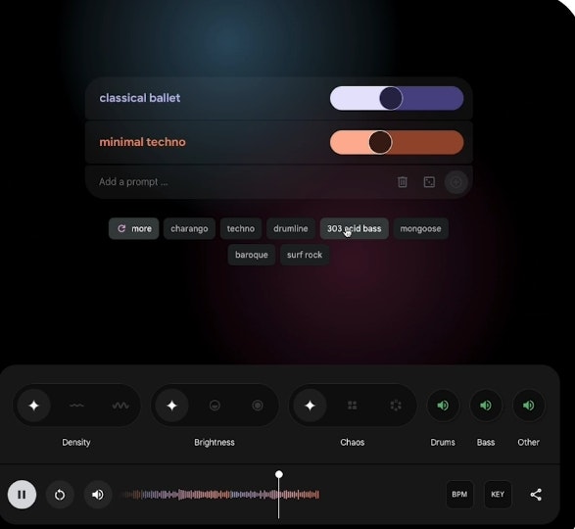Click the Chaos label
575x529 pixels.
coord(353,443)
